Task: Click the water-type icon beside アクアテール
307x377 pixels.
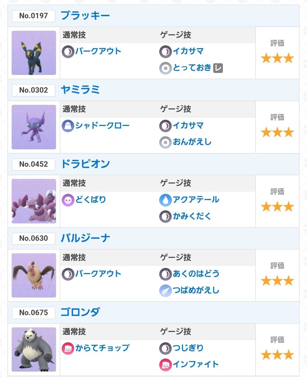Action: coord(165,200)
